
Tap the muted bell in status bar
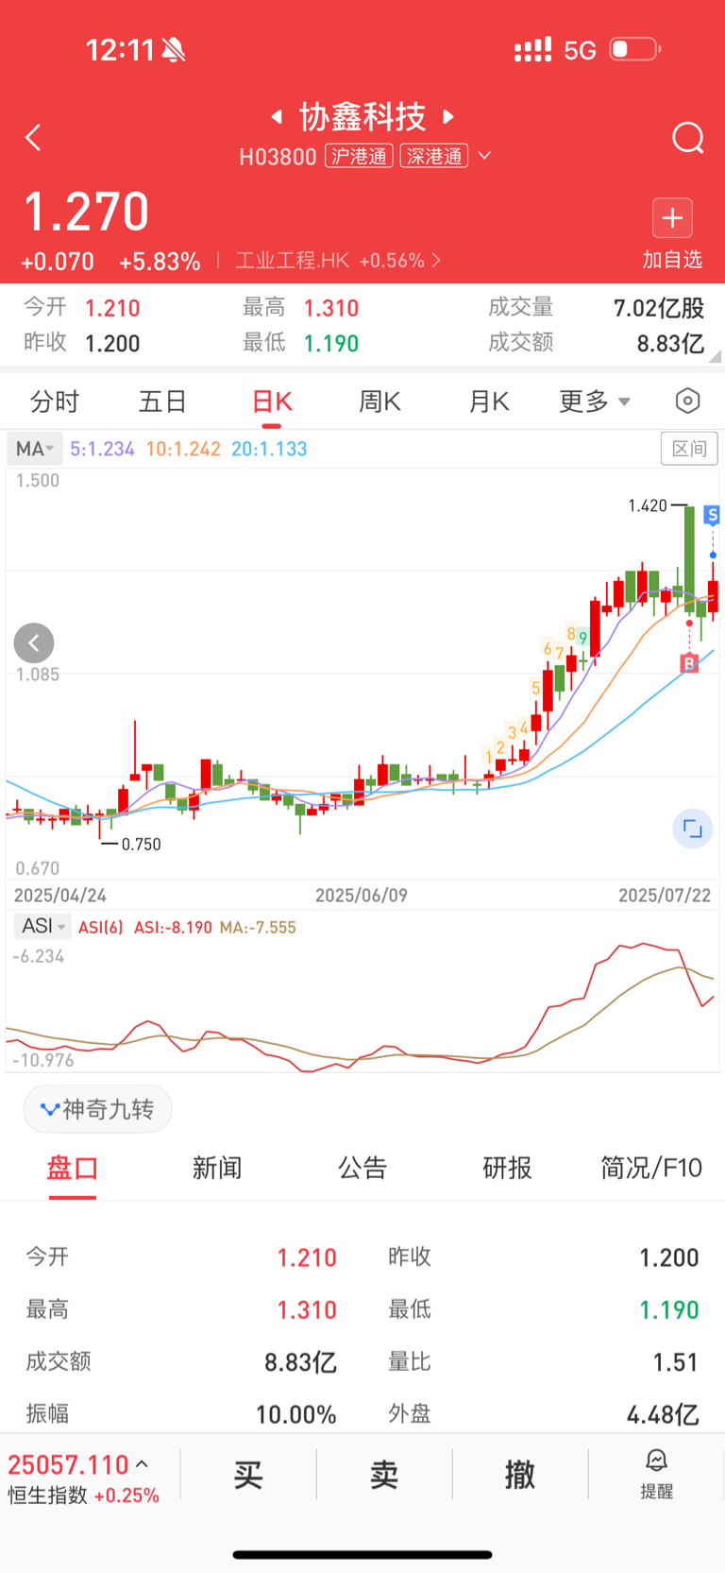coord(174,50)
